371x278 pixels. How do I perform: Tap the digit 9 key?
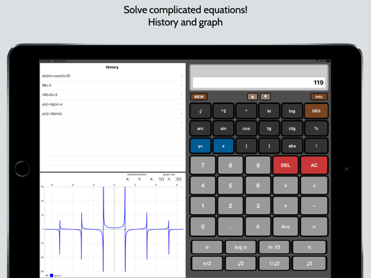point(258,165)
